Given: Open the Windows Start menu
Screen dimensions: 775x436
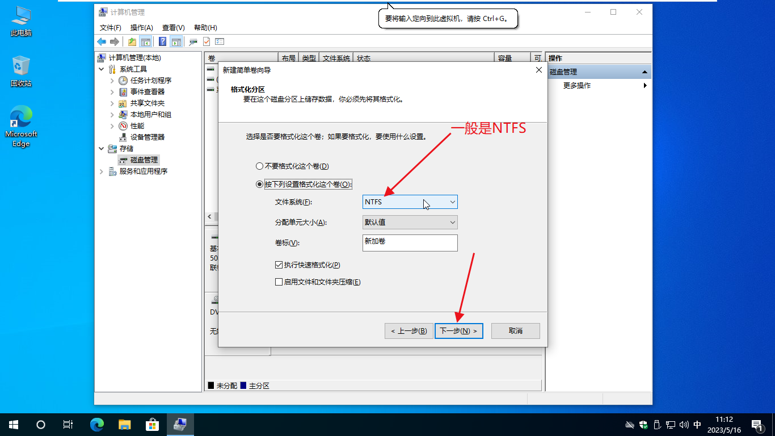Looking at the screenshot, I should (14, 425).
